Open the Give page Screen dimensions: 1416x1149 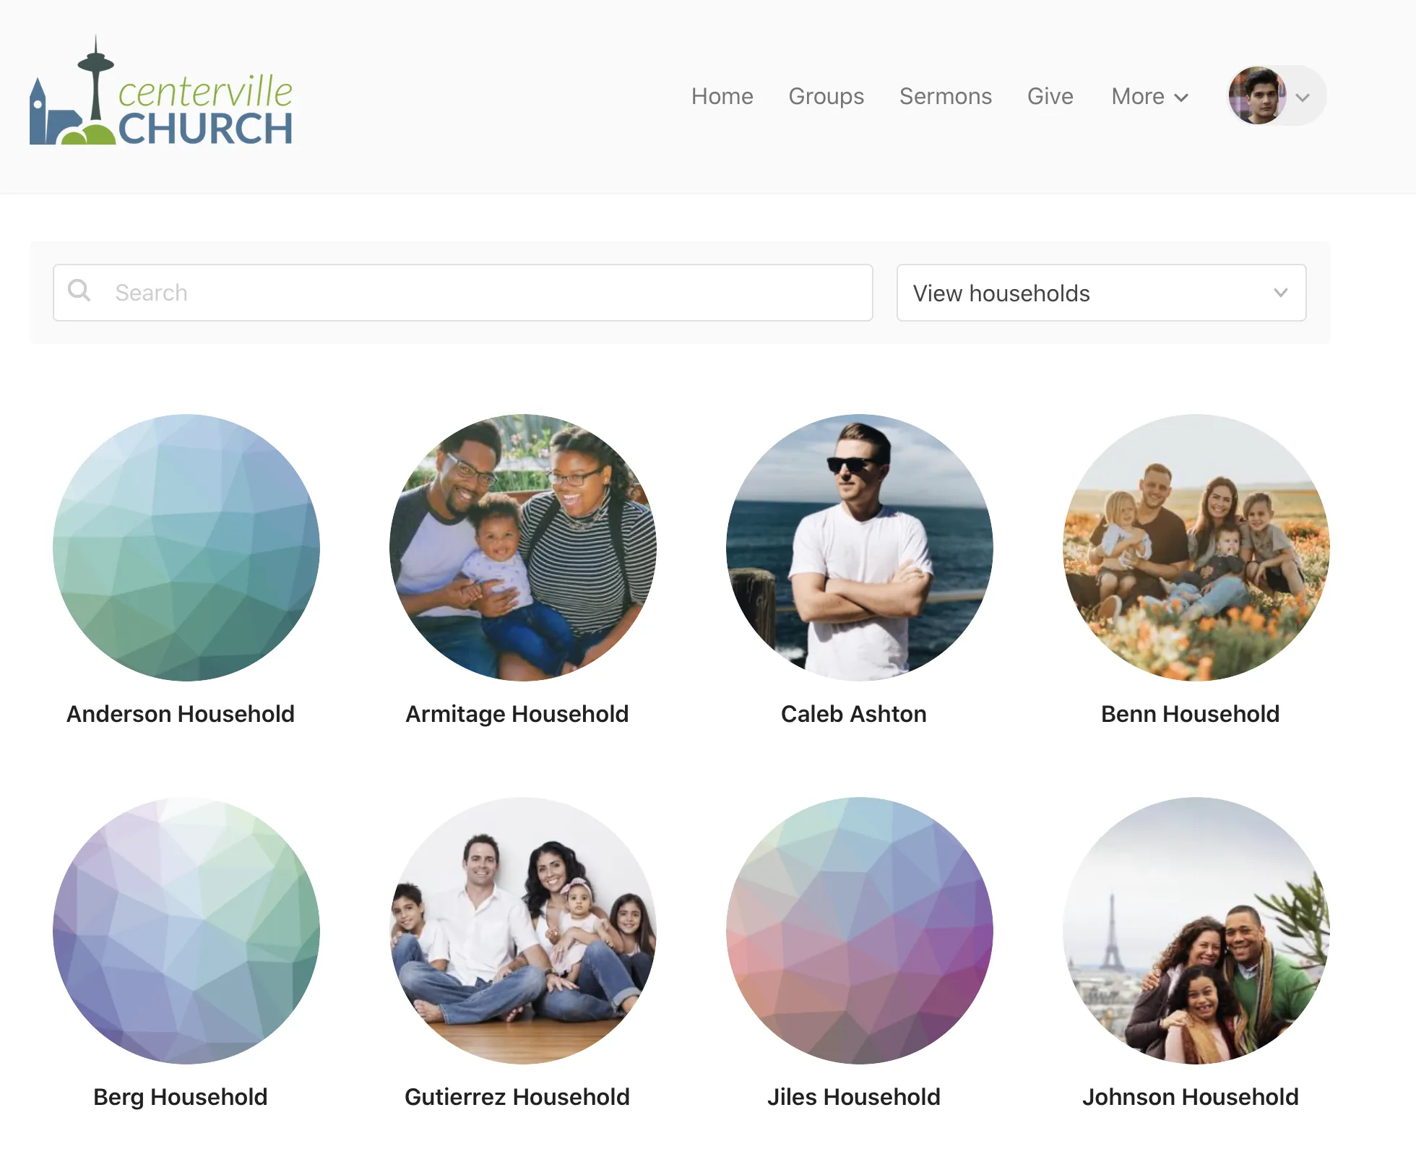1050,97
